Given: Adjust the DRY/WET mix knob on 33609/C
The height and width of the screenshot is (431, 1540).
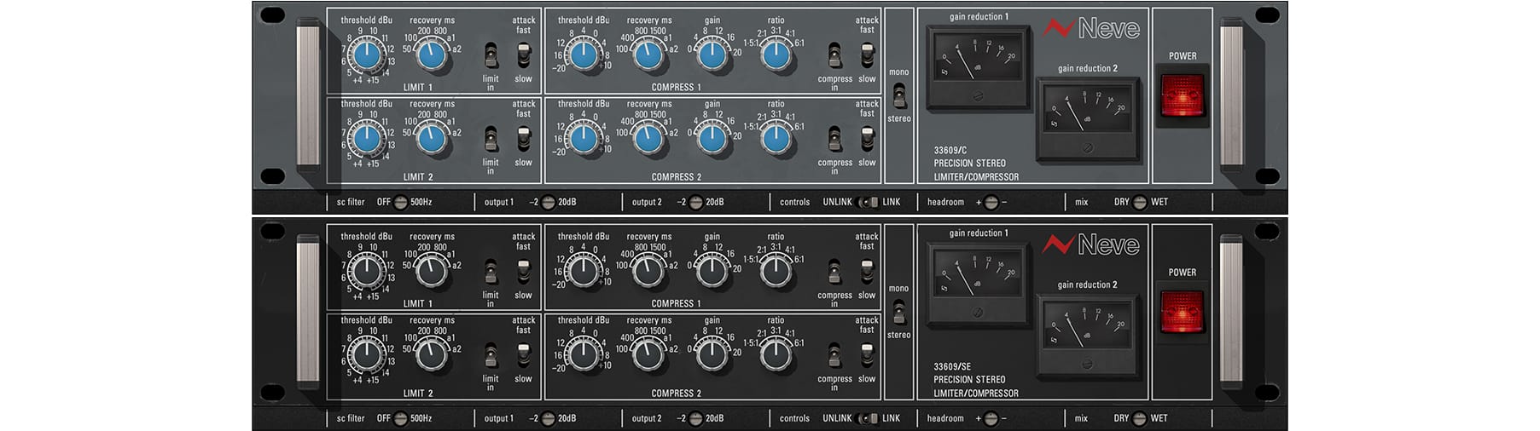Looking at the screenshot, I should 1140,203.
